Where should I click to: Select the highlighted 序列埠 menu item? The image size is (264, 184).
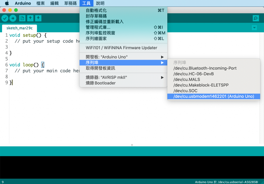[x=123, y=63]
